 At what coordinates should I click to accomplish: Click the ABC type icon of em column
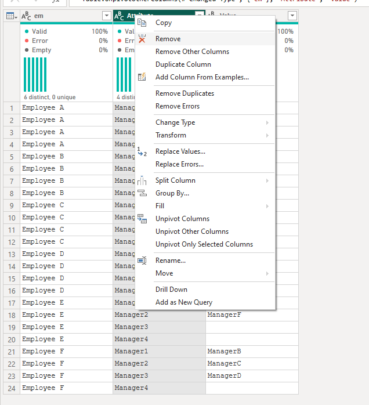click(26, 16)
